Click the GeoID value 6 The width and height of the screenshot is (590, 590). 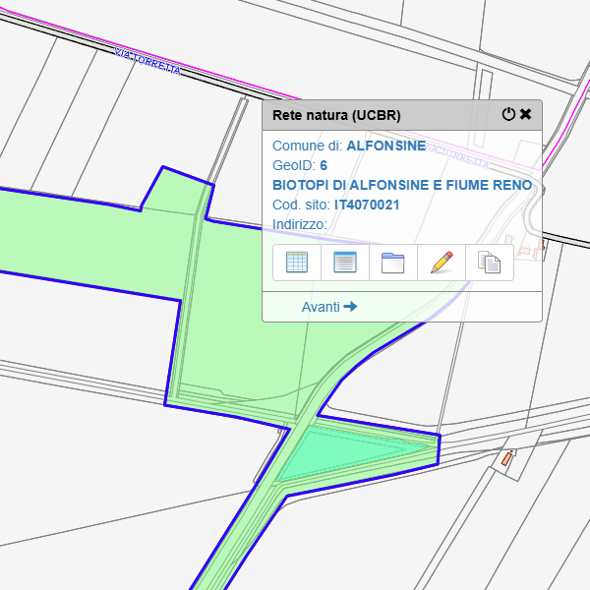point(324,165)
